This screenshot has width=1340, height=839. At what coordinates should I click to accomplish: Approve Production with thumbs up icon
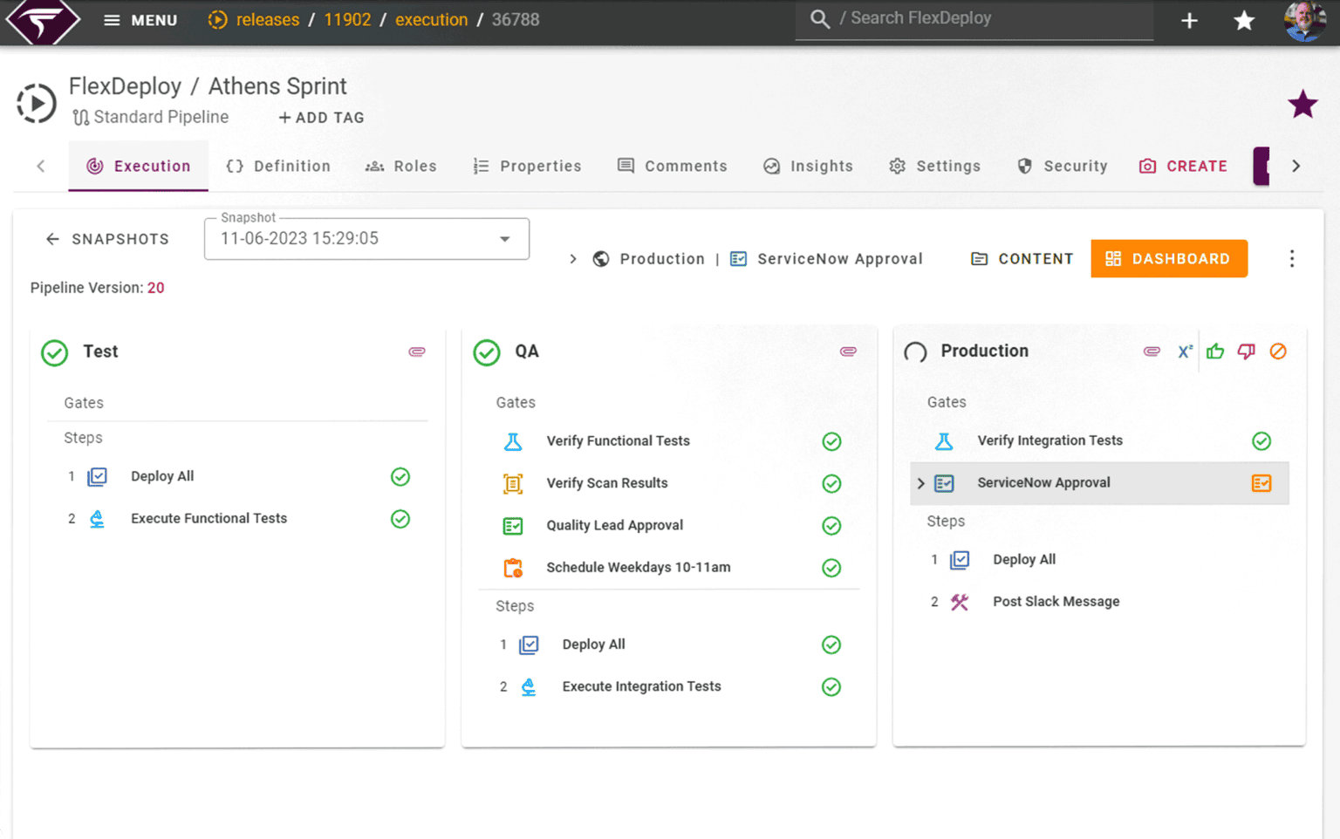(1215, 351)
